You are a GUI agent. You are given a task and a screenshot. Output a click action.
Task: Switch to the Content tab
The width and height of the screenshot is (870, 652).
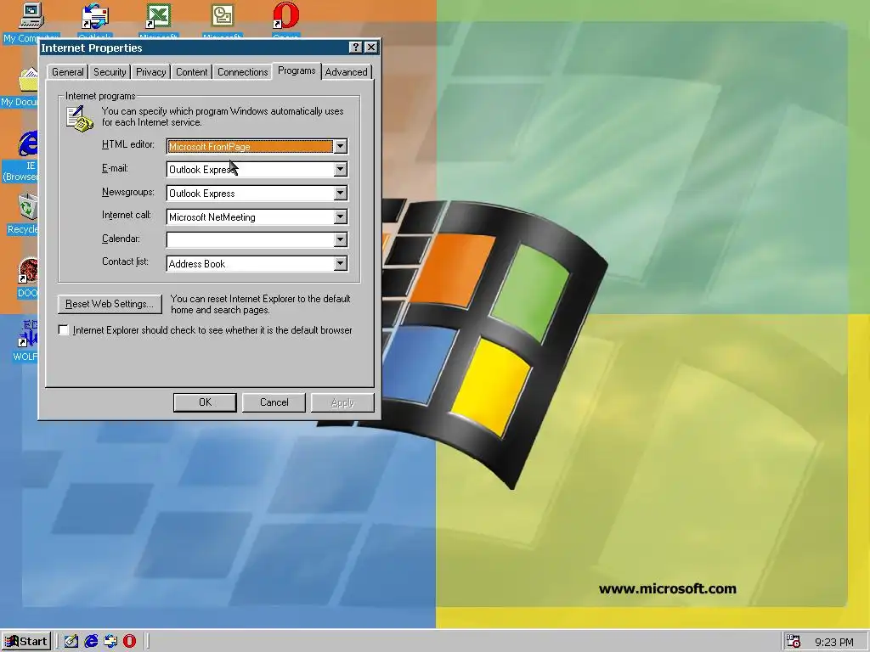pos(192,72)
